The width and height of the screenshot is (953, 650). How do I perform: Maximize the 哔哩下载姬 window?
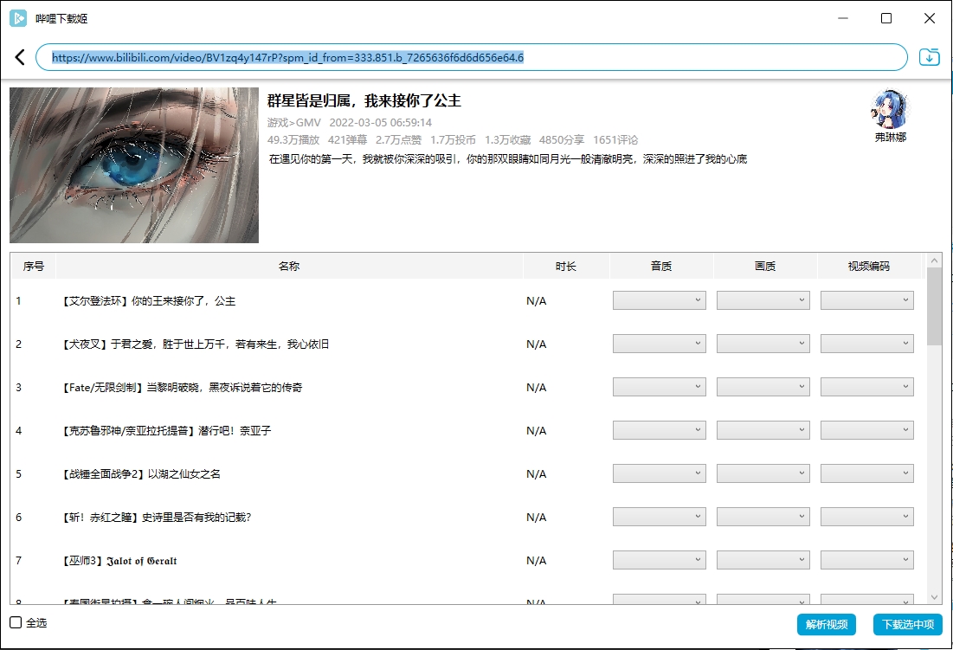pyautogui.click(x=886, y=18)
